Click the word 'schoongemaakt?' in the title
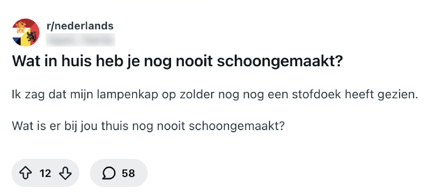 [x=280, y=61]
